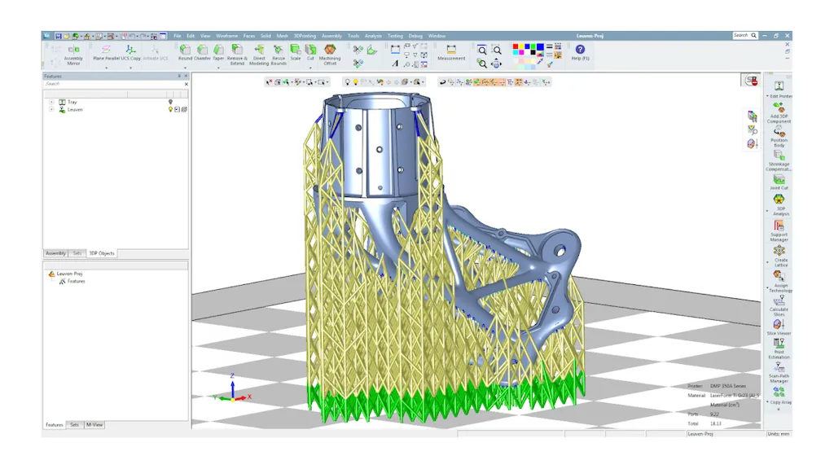Select the UCS Copy tool

tap(130, 53)
